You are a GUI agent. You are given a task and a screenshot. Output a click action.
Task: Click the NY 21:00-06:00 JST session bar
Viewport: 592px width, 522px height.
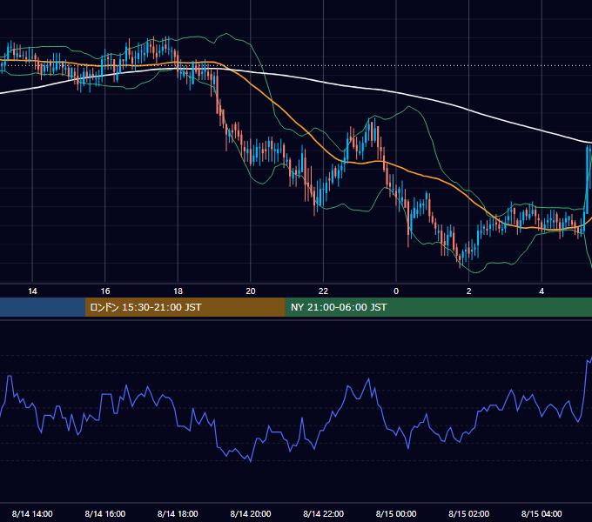coord(438,307)
